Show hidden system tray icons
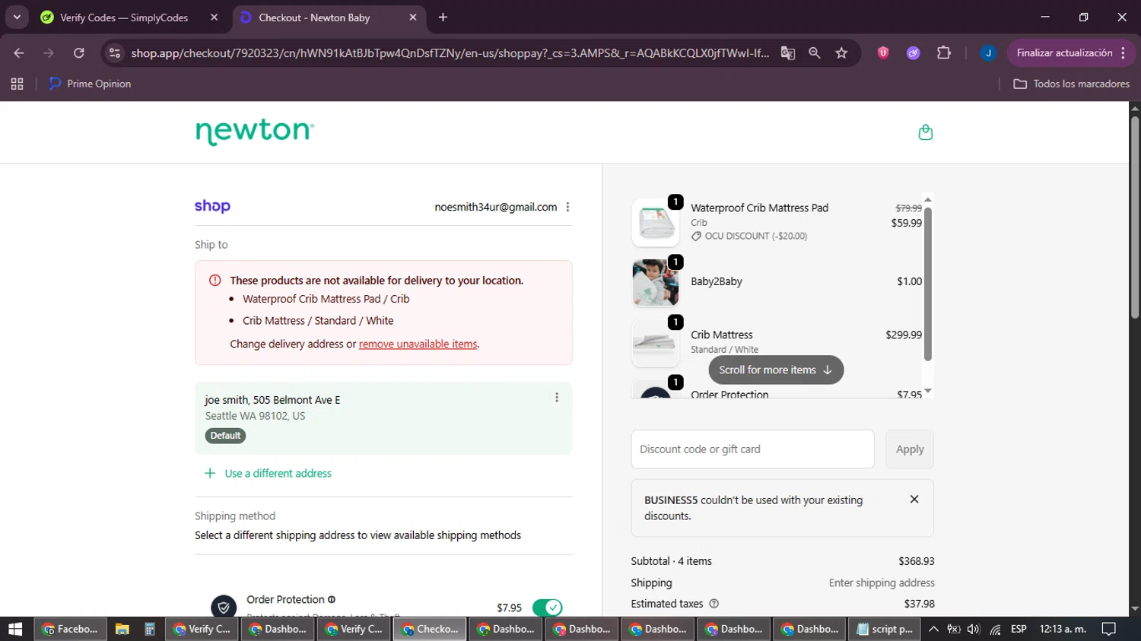The width and height of the screenshot is (1141, 641). pyautogui.click(x=933, y=629)
